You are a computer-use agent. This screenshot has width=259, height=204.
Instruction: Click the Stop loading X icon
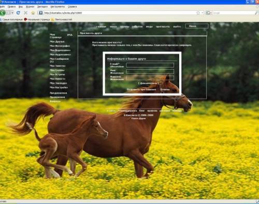pyautogui.click(x=26, y=13)
